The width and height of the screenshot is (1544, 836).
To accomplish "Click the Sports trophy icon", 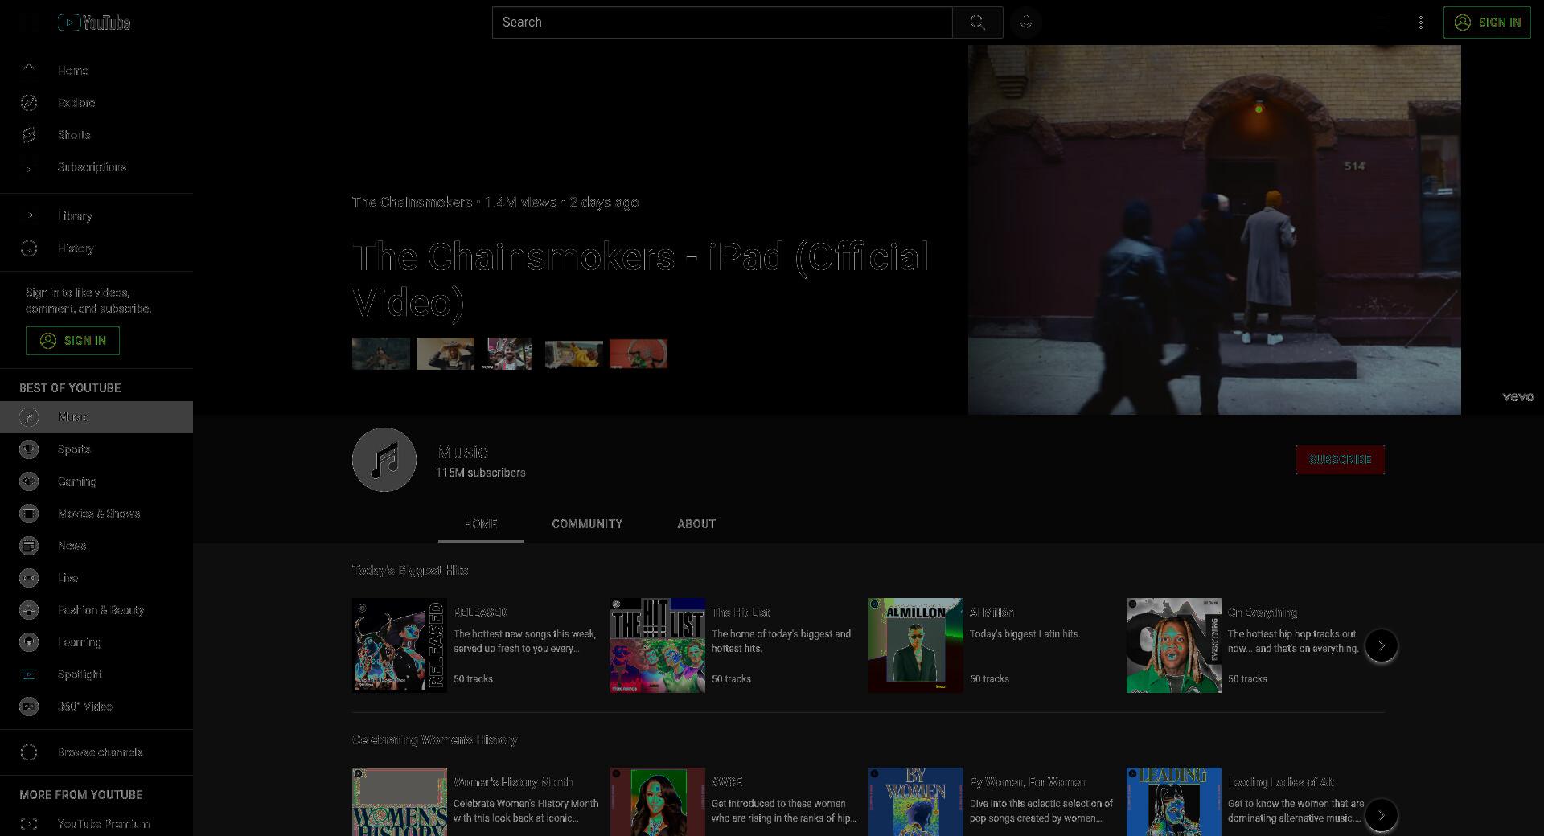I will tap(29, 449).
